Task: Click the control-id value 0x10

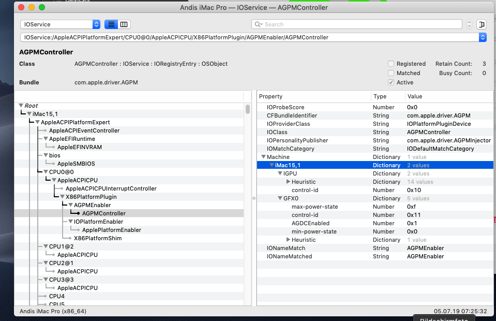Action: coord(414,190)
